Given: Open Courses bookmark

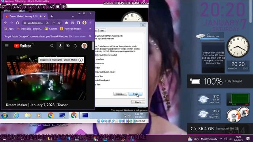Looking at the screenshot, I should [51, 29].
